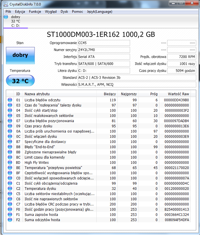
Task: Click raw value 0003664C1324
Action: click(x=177, y=215)
